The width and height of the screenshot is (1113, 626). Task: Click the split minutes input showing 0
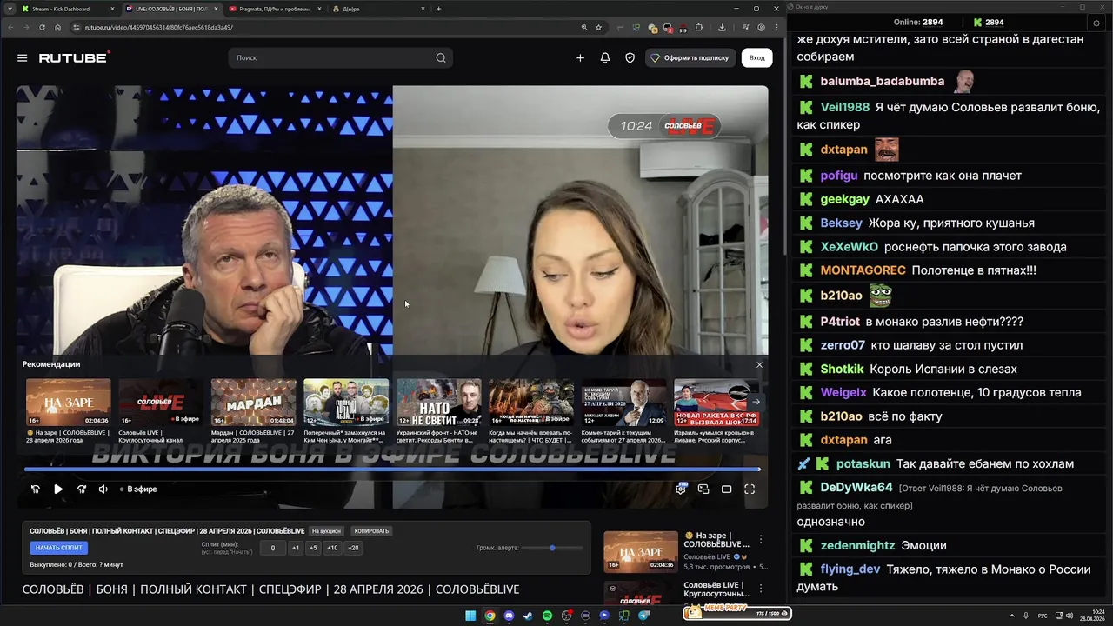tap(272, 548)
